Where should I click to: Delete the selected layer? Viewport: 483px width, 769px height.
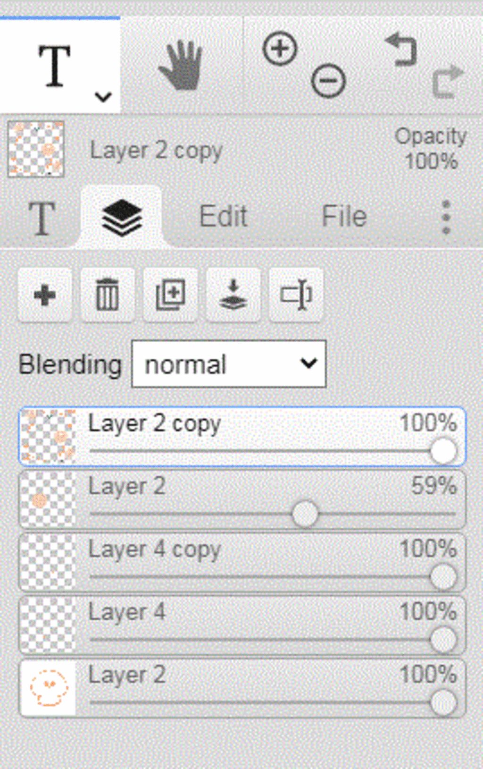coord(108,296)
